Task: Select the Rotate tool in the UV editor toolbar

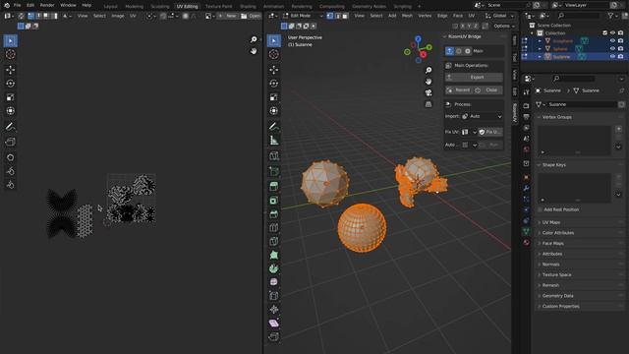Action: 11,84
